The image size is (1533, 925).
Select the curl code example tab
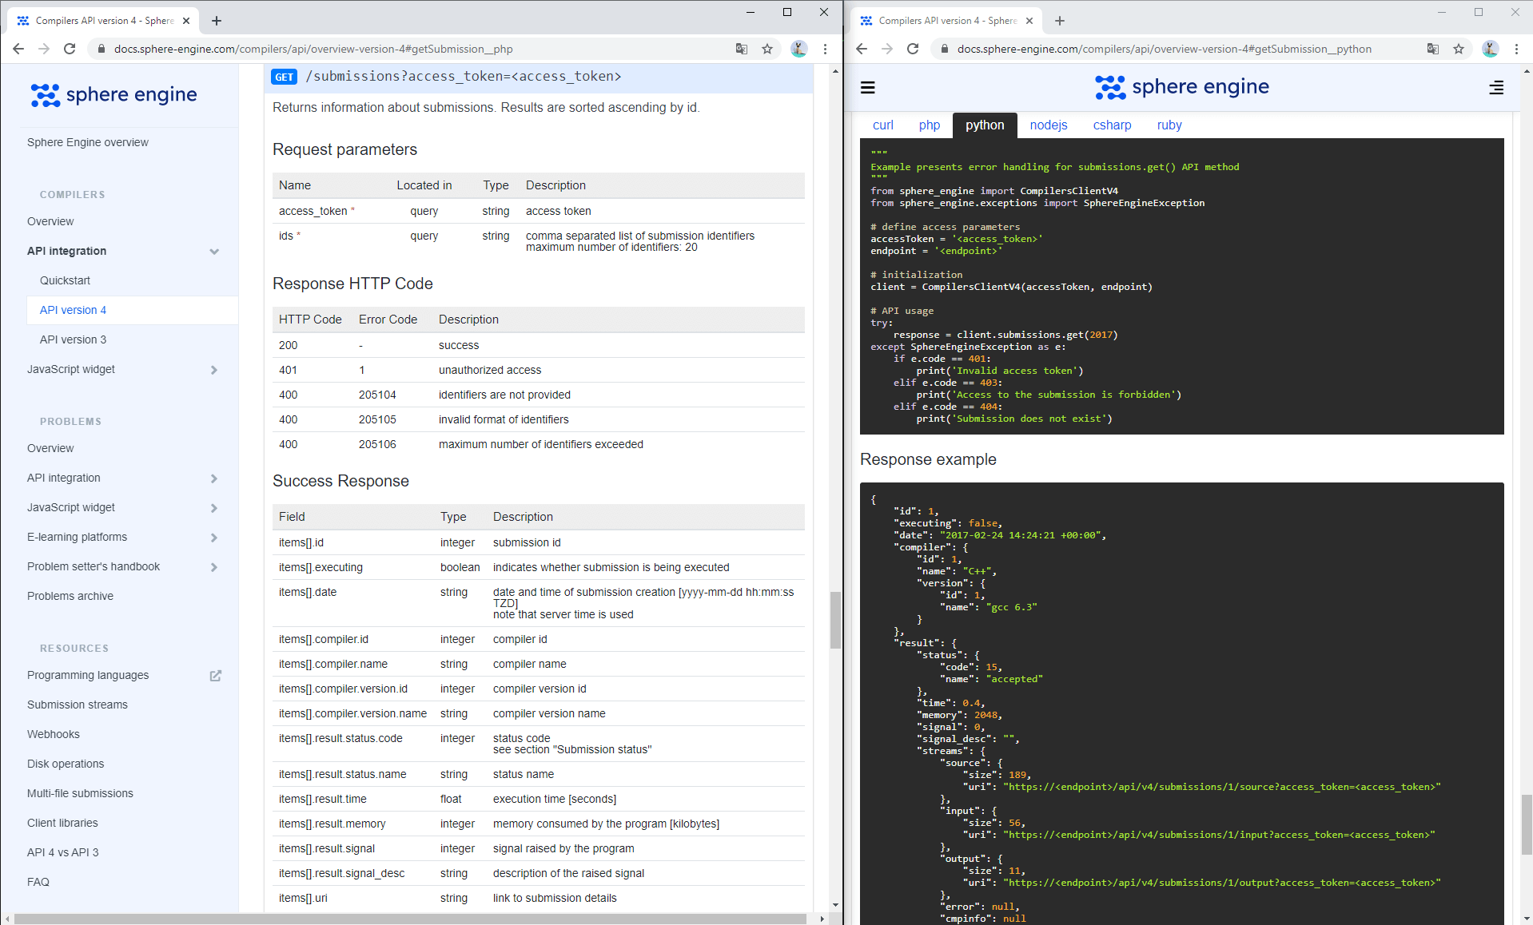click(882, 125)
